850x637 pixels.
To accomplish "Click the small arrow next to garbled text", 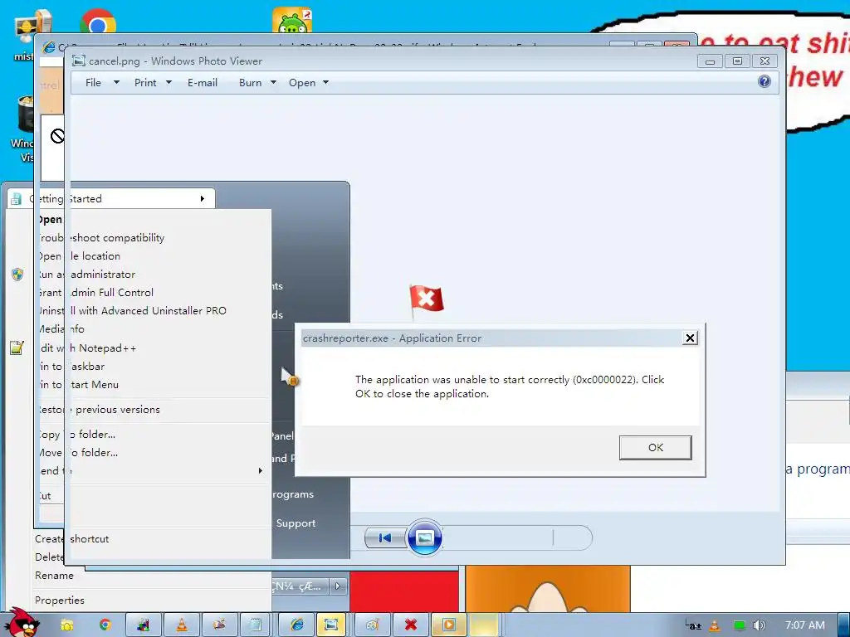I will (x=338, y=586).
